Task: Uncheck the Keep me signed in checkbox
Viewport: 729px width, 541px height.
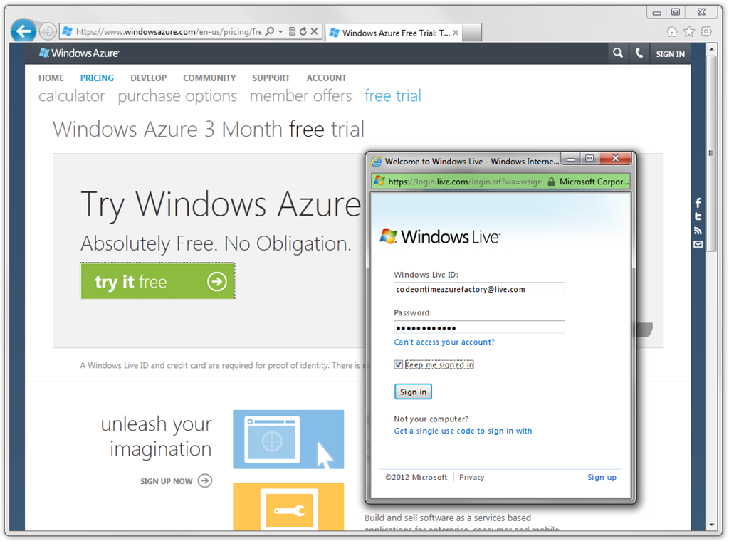Action: pos(399,364)
